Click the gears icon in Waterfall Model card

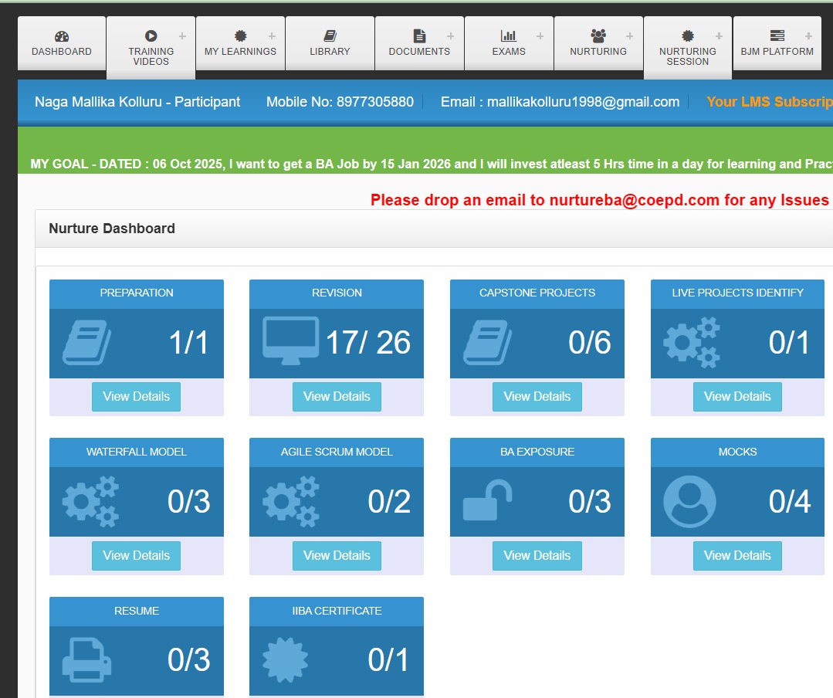point(90,501)
